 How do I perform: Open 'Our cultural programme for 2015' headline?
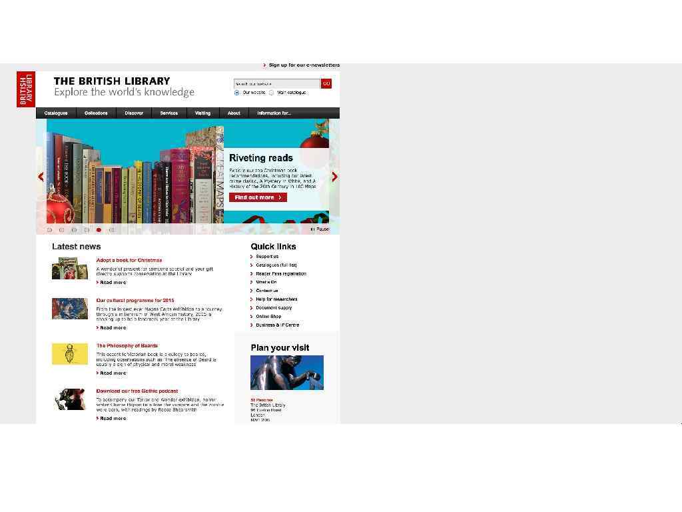coord(135,301)
